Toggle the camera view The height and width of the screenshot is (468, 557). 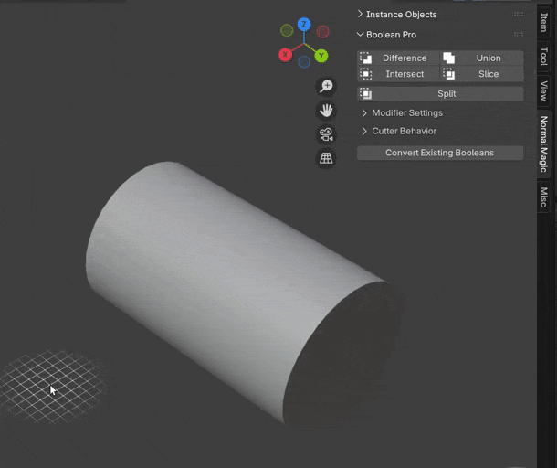click(326, 134)
